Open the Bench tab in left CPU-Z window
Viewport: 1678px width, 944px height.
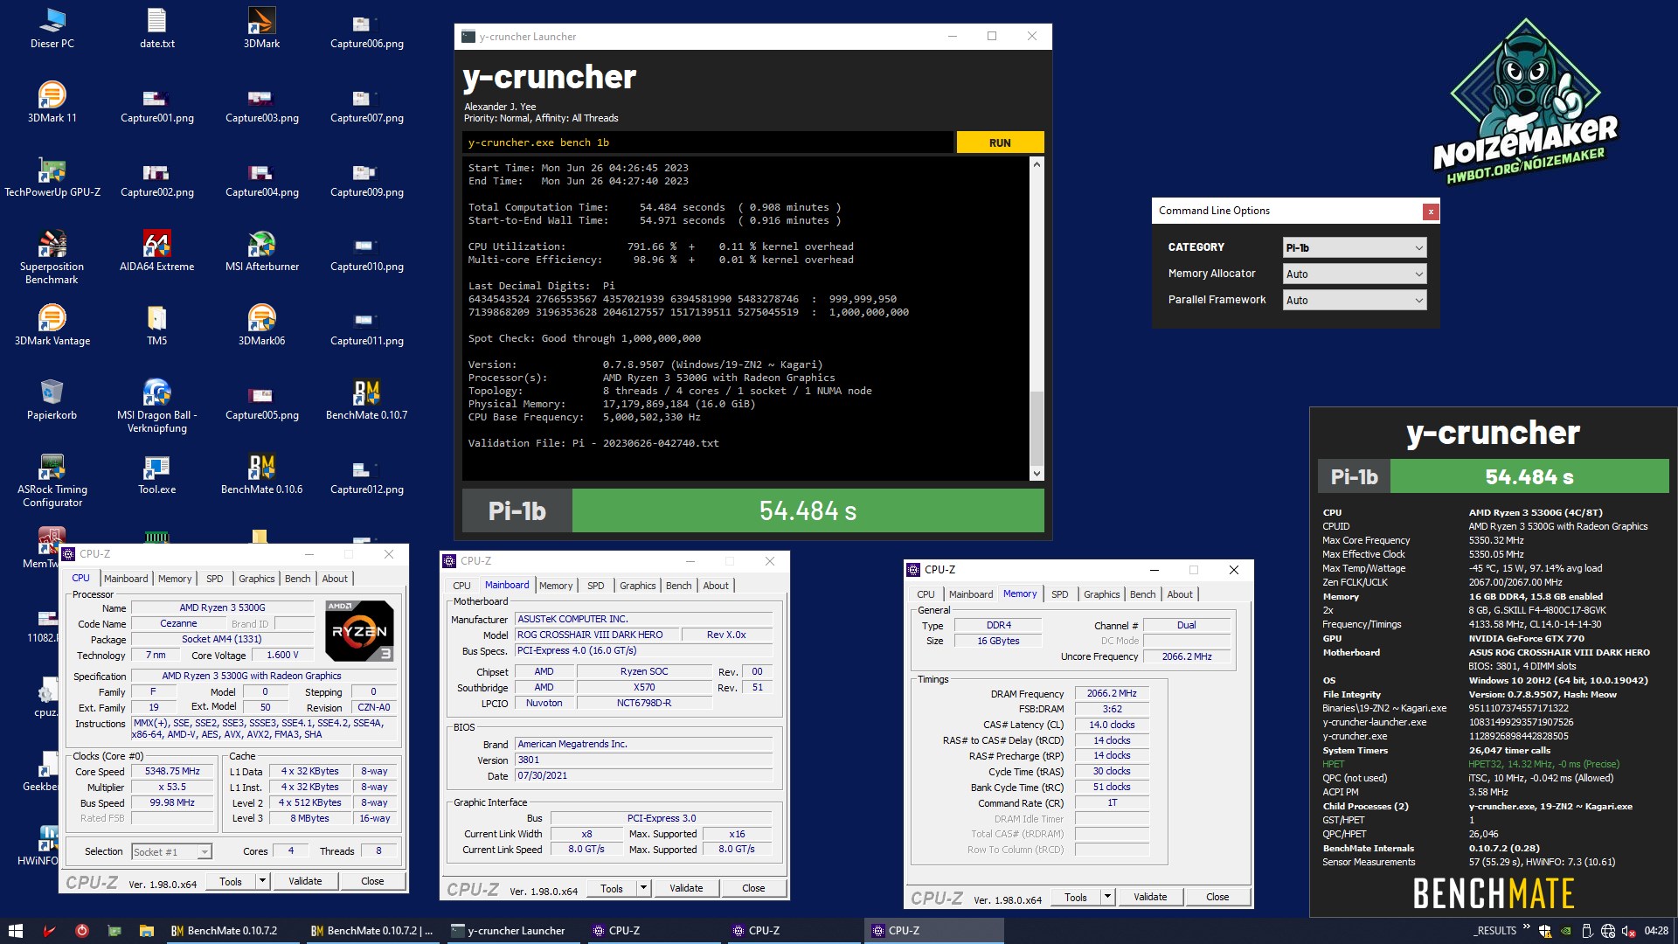[x=297, y=579]
